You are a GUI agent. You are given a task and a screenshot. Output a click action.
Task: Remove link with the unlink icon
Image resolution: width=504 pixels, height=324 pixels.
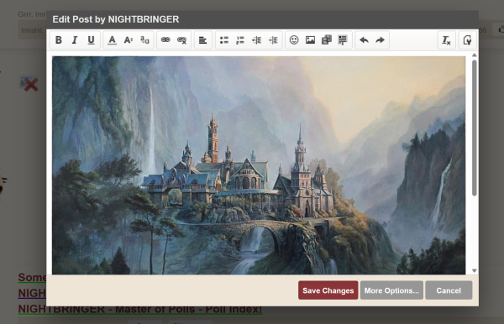point(182,40)
